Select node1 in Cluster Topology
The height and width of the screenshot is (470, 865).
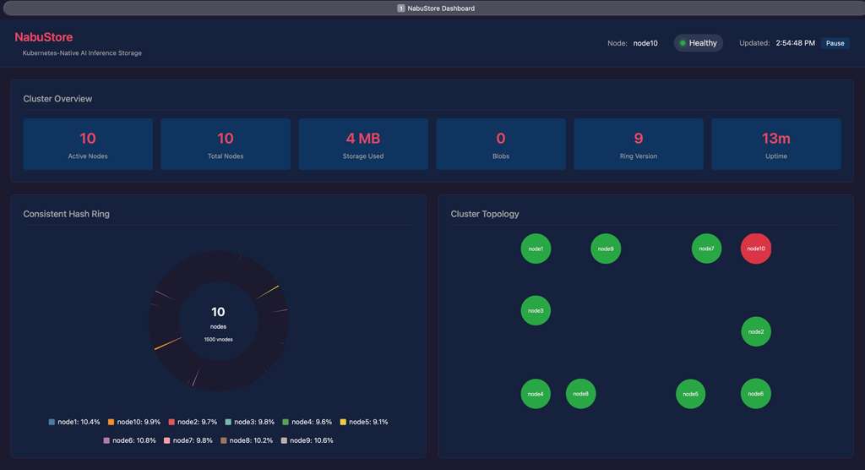tap(536, 249)
